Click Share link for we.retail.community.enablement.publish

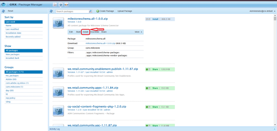(x=155, y=69)
